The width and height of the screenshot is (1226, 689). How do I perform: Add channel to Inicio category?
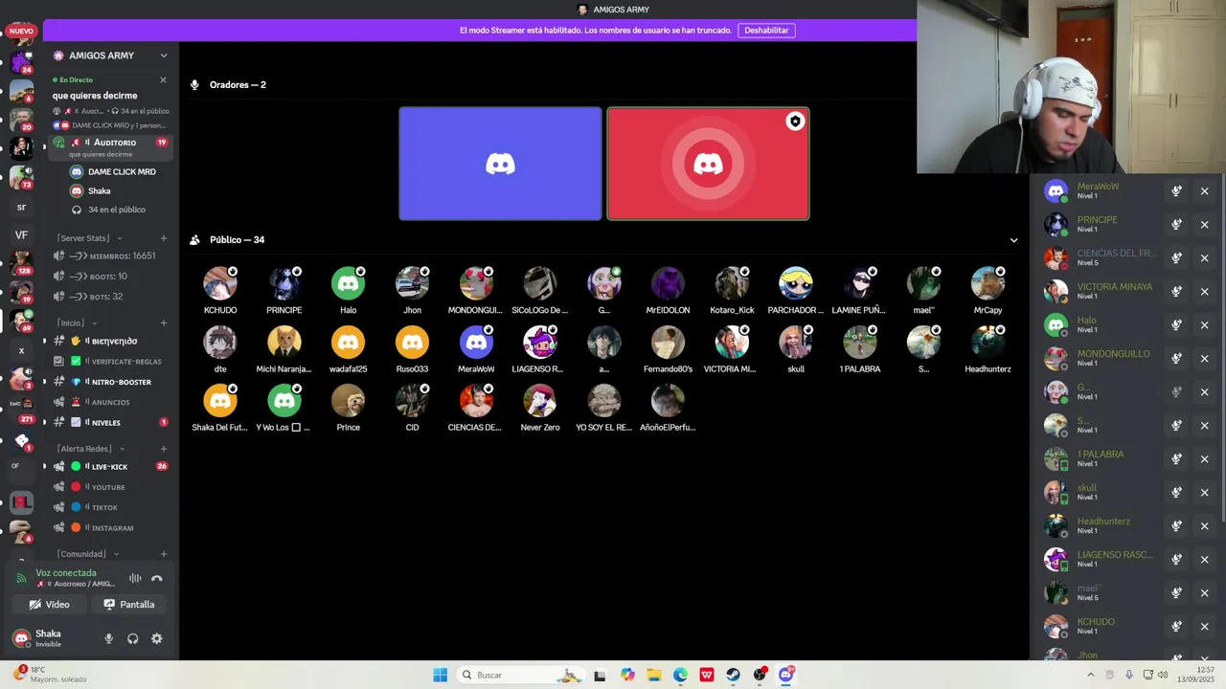[x=164, y=323]
